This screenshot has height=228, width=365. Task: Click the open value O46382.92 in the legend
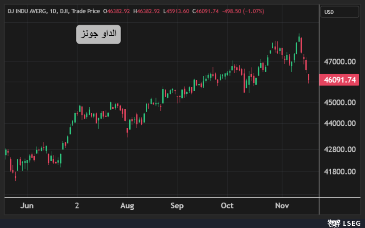pos(116,11)
